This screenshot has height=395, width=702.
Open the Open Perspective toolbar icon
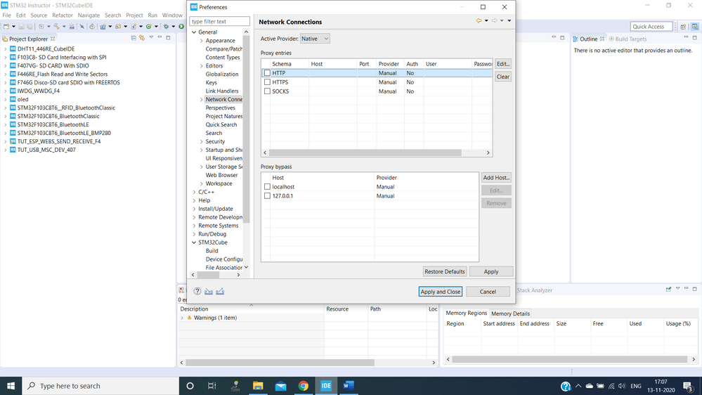point(683,27)
